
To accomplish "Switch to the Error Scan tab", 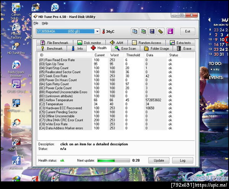I will coord(126,48).
